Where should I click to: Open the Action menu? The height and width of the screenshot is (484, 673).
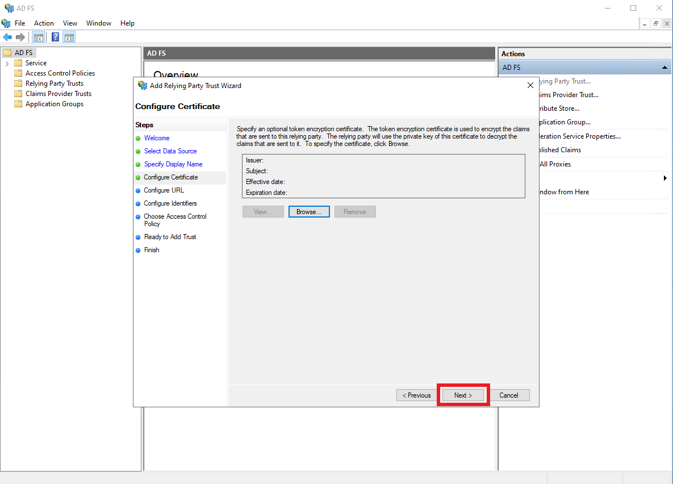click(44, 23)
